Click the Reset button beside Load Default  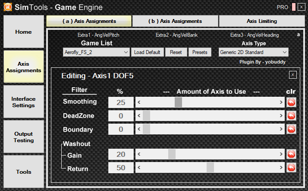point(176,52)
